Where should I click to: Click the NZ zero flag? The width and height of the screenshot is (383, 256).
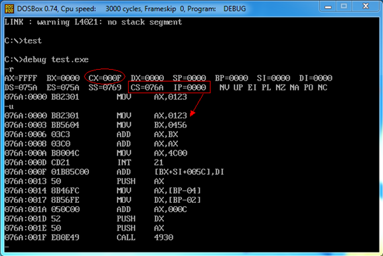pyautogui.click(x=280, y=87)
